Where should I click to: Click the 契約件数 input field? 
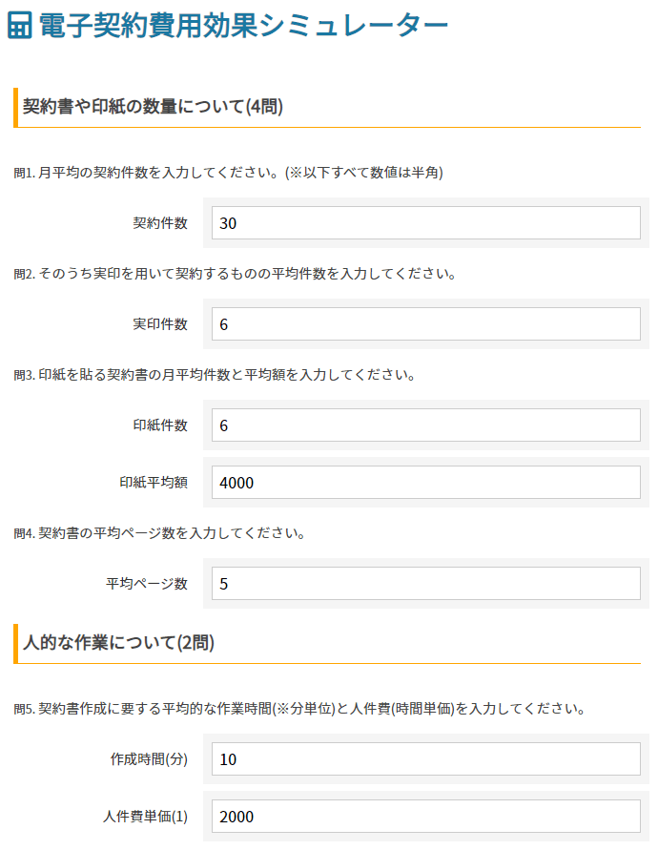pyautogui.click(x=425, y=223)
